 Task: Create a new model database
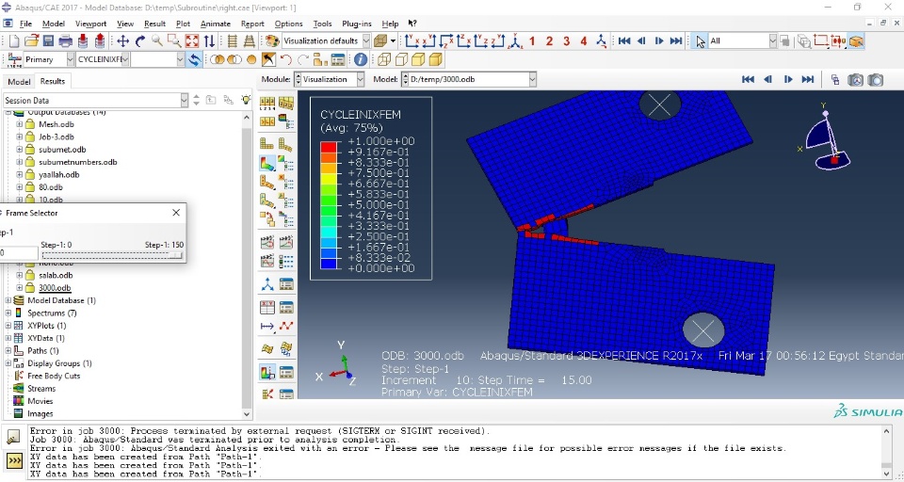[x=14, y=40]
